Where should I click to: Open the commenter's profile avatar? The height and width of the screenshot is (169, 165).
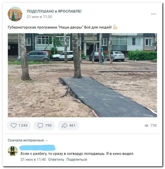tap(13, 151)
